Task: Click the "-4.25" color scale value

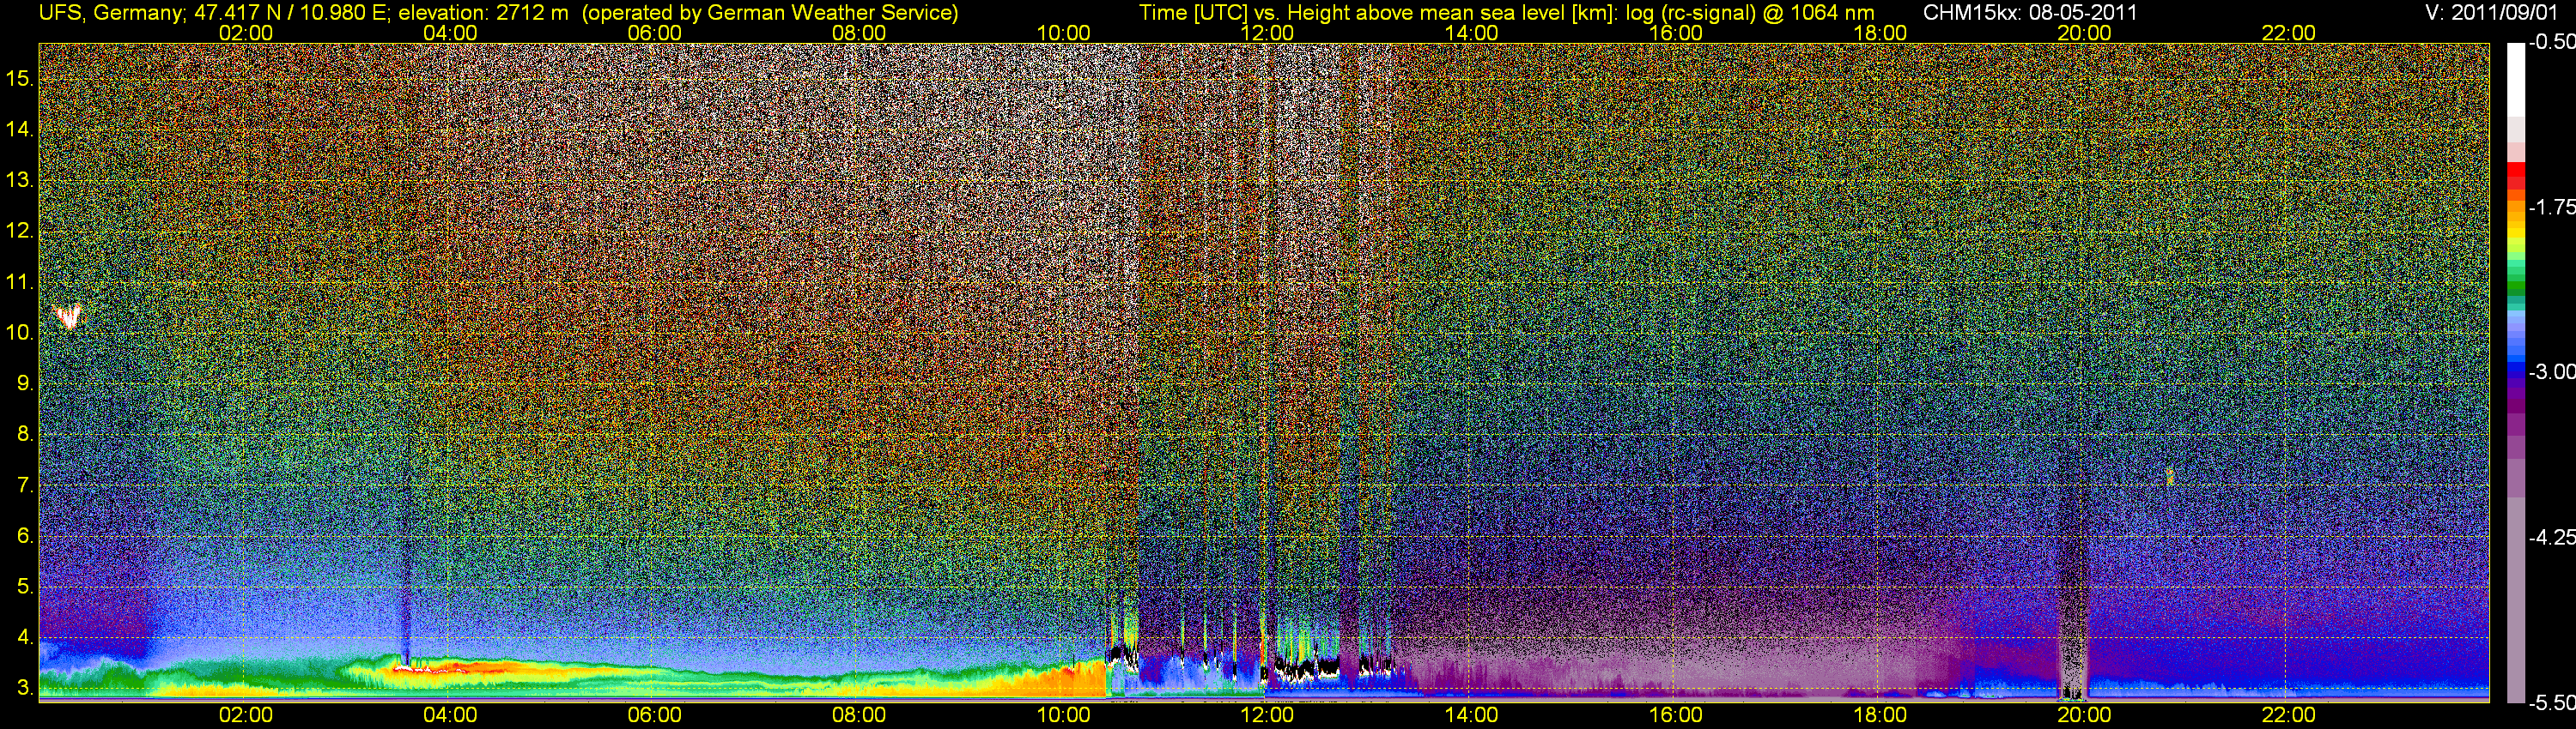Action: [x=2551, y=537]
